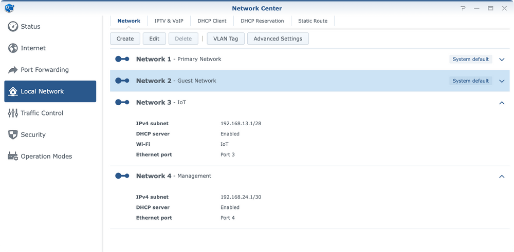
Task: Open Advanced Settings
Action: [278, 38]
